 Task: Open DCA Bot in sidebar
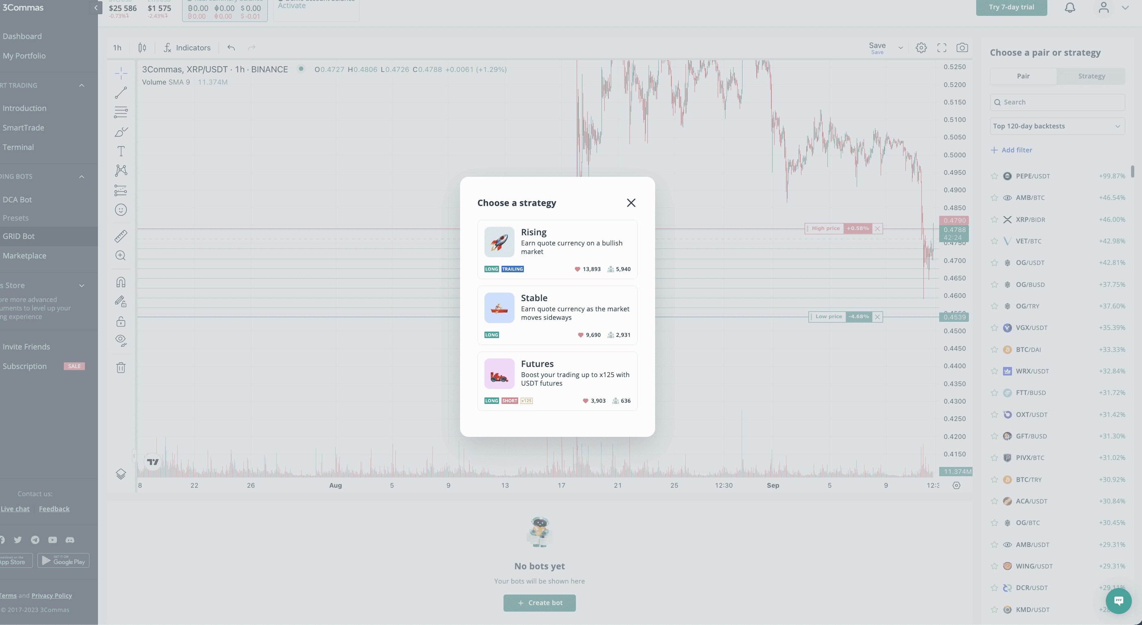17,200
